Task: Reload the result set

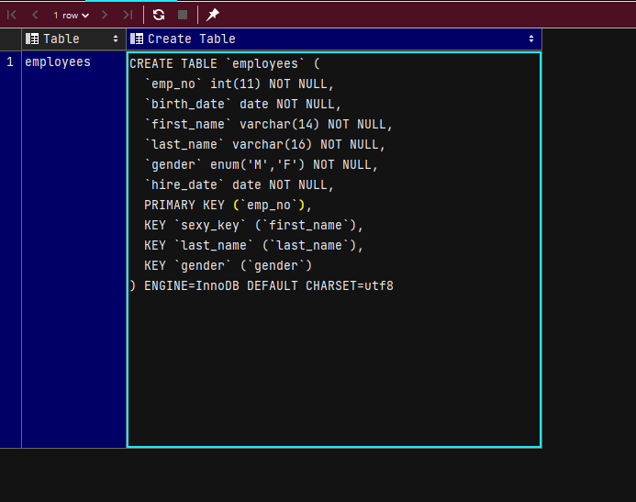Action: click(x=159, y=15)
